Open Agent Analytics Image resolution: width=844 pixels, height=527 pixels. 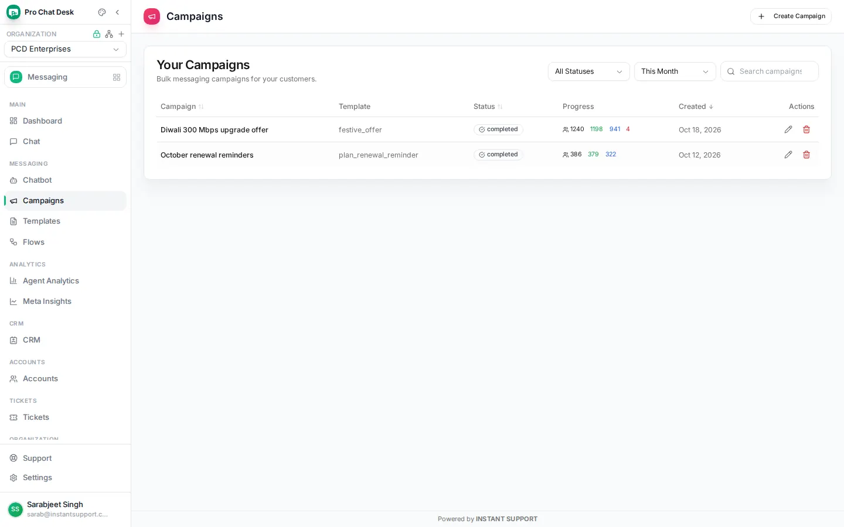65,281
